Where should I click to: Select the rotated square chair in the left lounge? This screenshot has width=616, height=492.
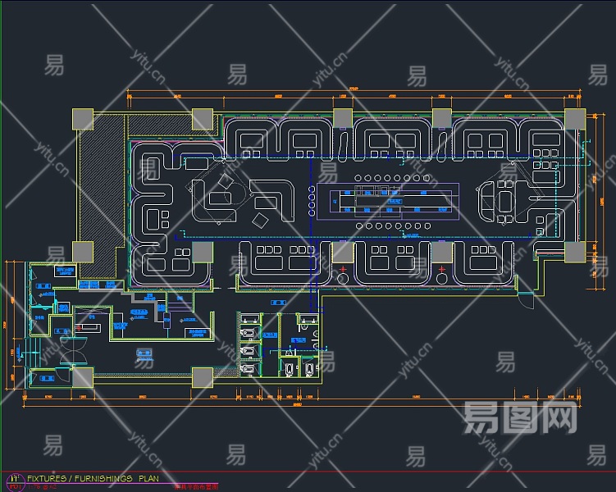coord(226,181)
